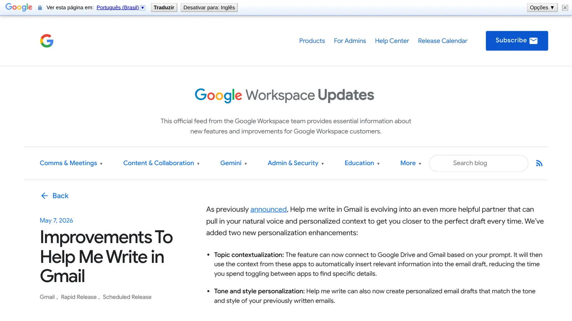The height and width of the screenshot is (321, 572).
Task: Click the Subscribe button
Action: point(517,41)
